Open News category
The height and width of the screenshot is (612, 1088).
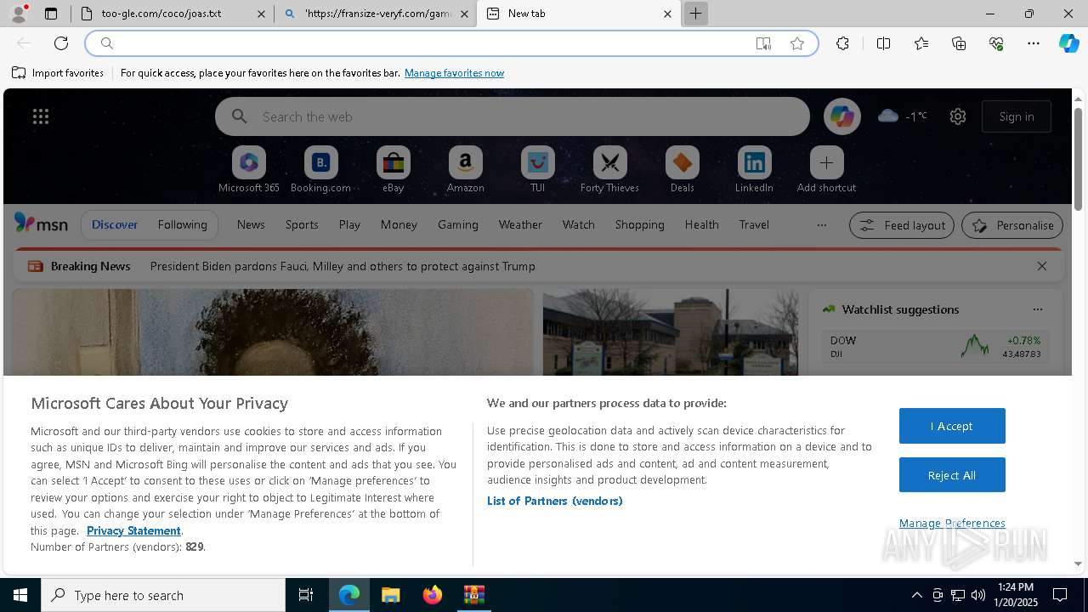[251, 224]
